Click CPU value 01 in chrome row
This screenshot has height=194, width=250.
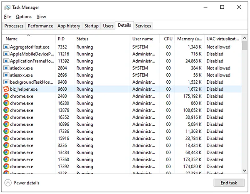(x=168, y=96)
